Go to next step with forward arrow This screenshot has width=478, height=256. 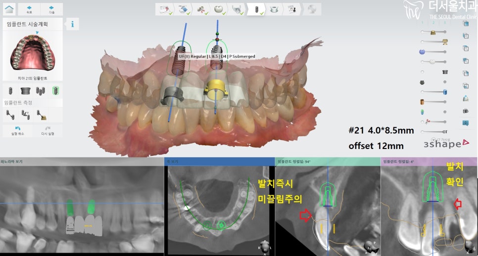tap(51, 9)
